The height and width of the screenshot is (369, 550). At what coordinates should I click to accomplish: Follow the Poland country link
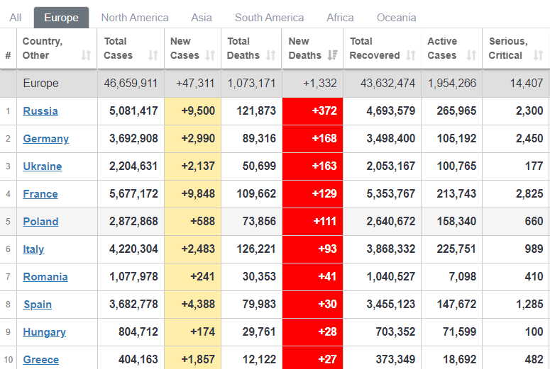tap(40, 222)
